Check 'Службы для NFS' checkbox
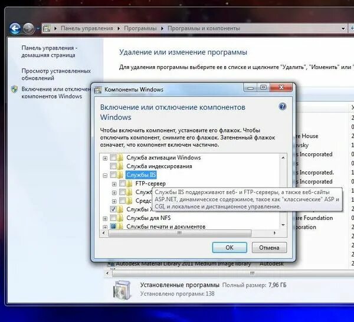 tap(113, 218)
